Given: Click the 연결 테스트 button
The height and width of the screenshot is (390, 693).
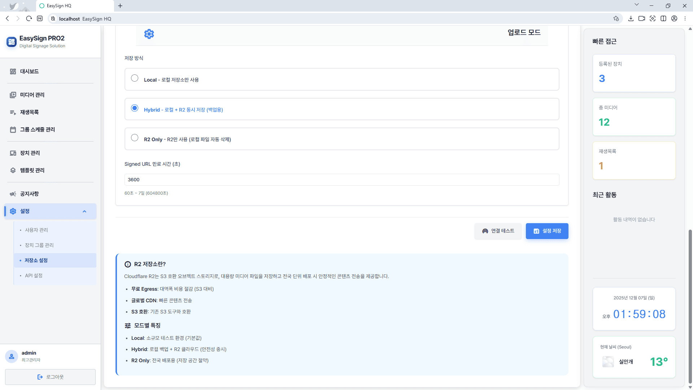Looking at the screenshot, I should (498, 231).
